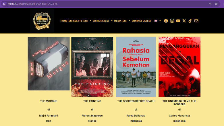
Task: Click the zoom magnifier icon in address bar
Action: [210, 4]
